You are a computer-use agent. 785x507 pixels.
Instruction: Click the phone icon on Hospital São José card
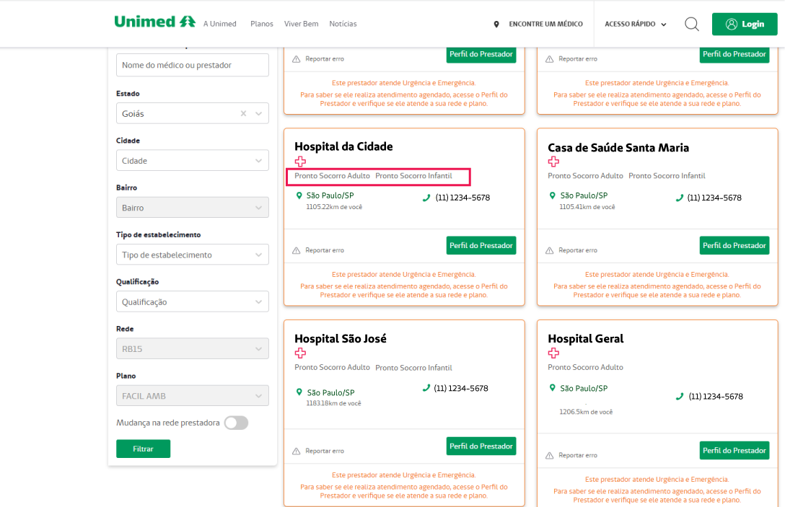click(426, 388)
